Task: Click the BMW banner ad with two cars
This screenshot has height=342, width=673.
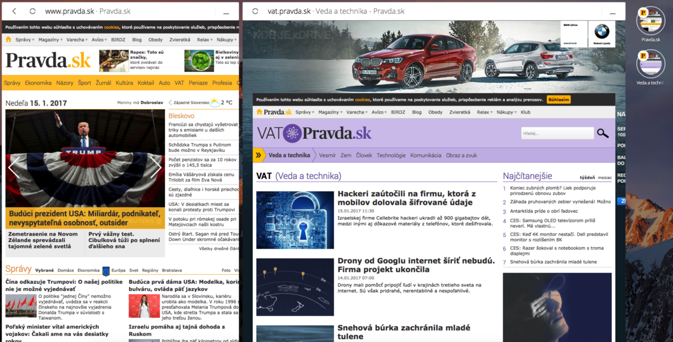Action: [x=434, y=56]
